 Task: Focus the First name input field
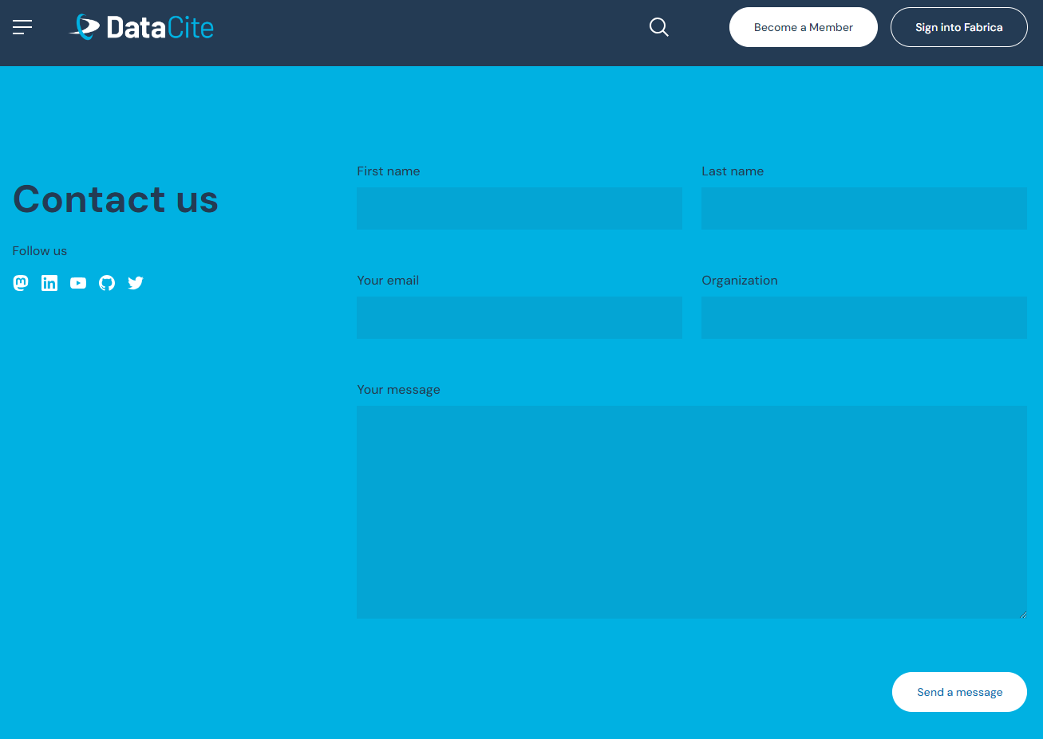(519, 208)
